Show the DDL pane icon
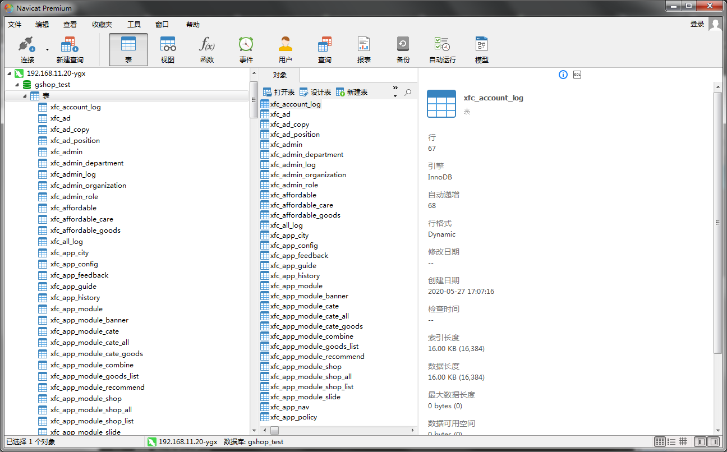The width and height of the screenshot is (727, 452). (577, 75)
